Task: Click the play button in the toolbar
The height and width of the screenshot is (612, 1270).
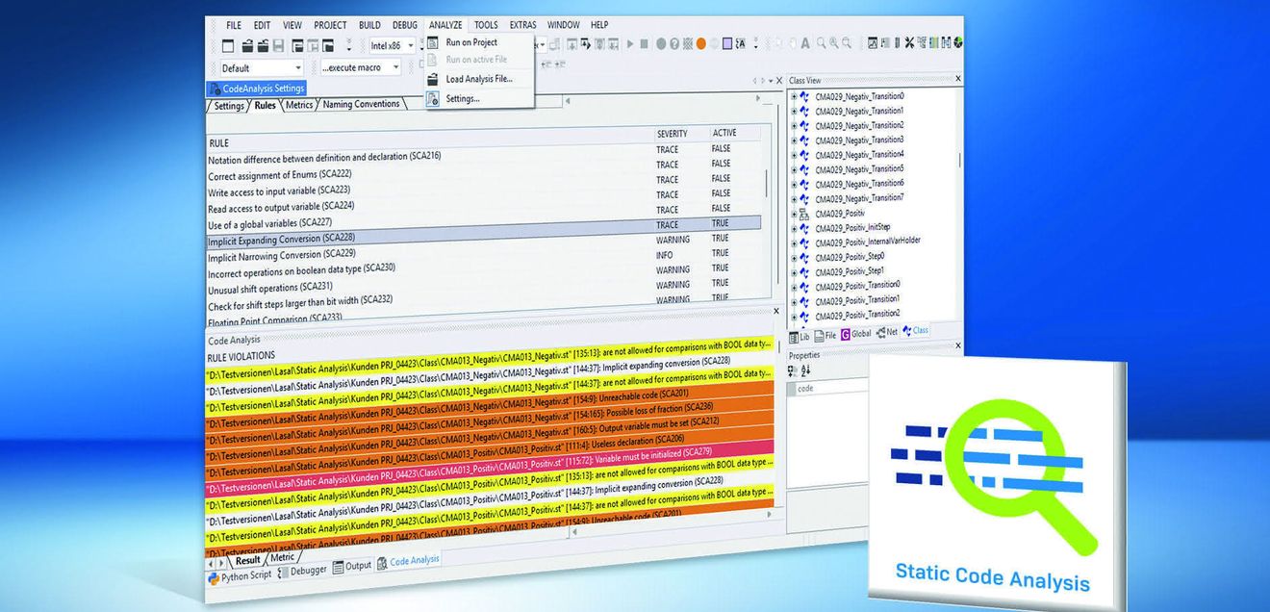Action: [630, 43]
